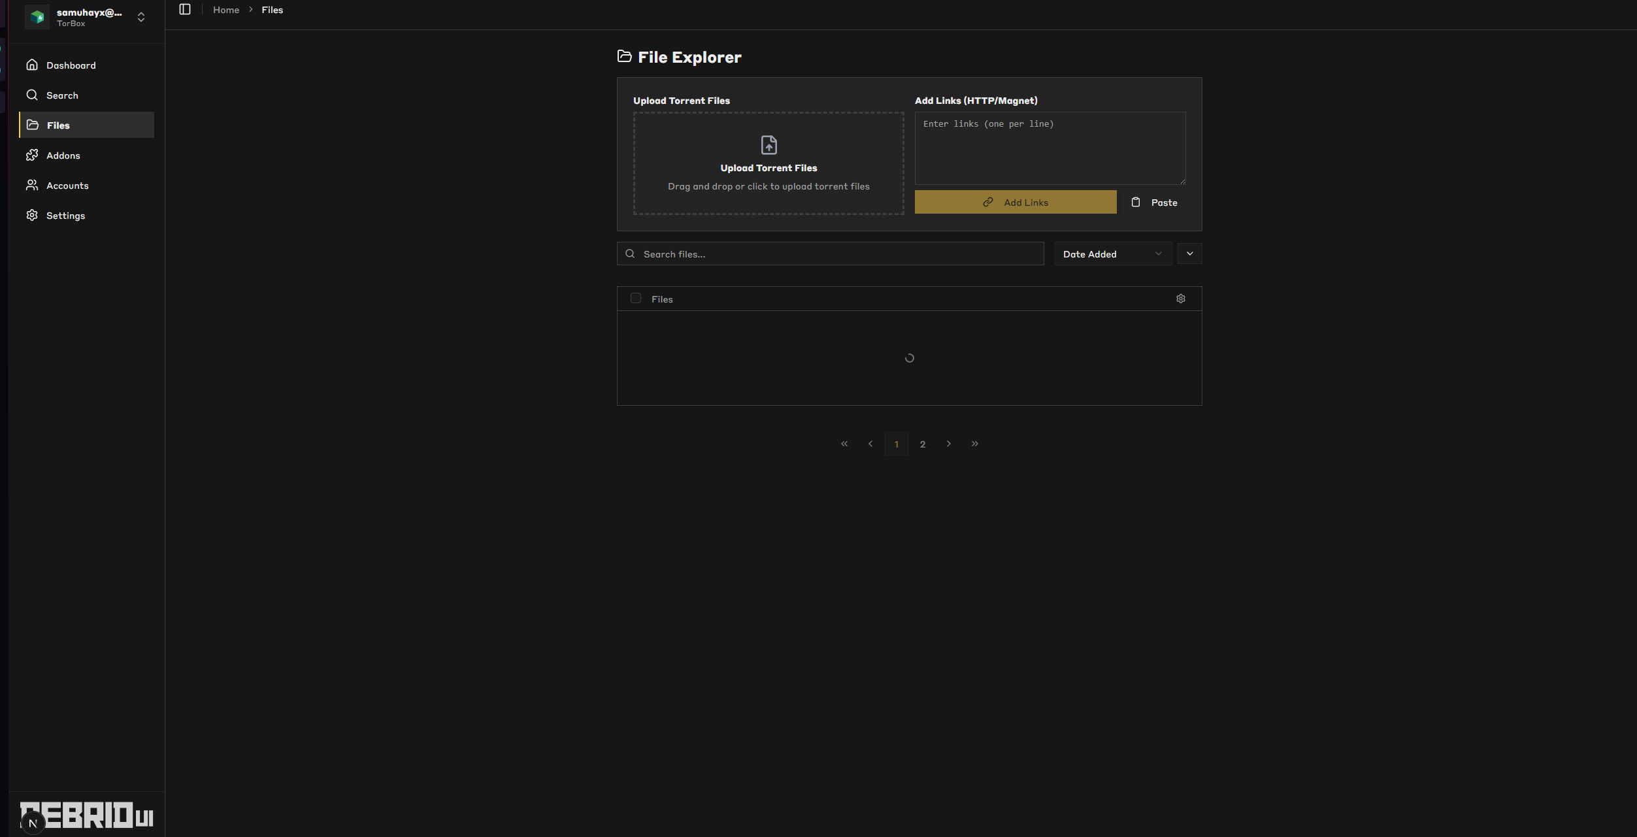Click the Add Links button
This screenshot has height=837, width=1637.
pos(1015,203)
